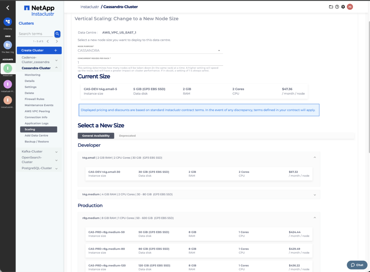
Task: Click the JG user avatar
Action: coord(350,7)
